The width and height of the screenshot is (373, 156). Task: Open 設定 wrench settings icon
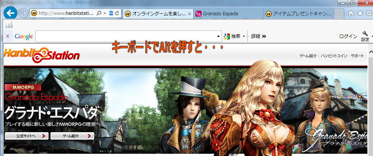[365, 36]
